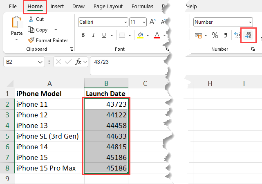262x184 pixels.
Task: Select cell with value 44122
Action: 106,115
